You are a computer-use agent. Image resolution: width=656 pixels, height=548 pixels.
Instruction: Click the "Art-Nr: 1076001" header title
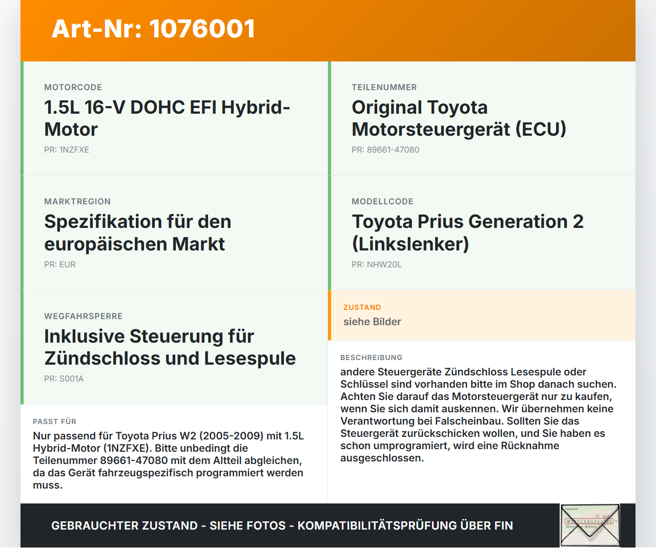153,29
